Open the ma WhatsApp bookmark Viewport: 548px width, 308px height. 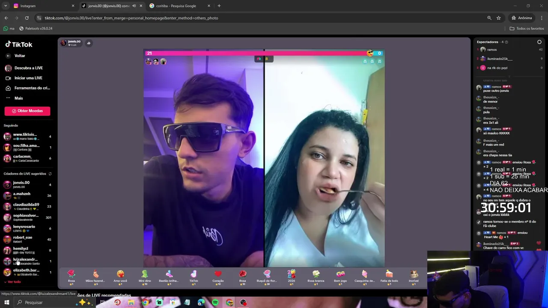pos(9,29)
